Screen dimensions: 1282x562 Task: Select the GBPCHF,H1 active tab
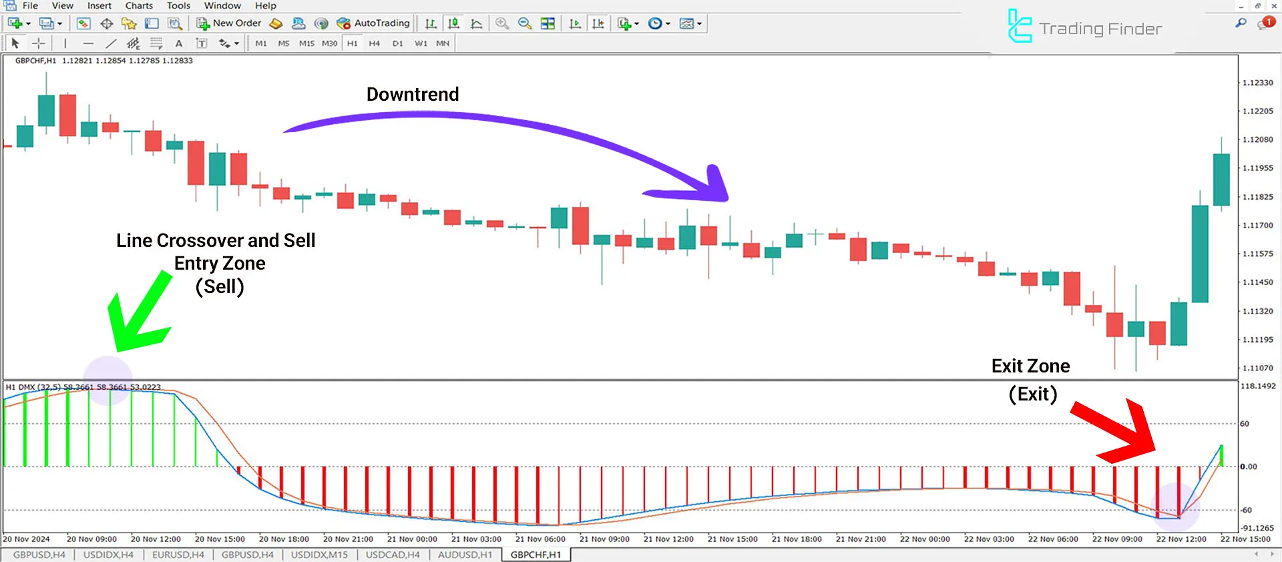[536, 555]
